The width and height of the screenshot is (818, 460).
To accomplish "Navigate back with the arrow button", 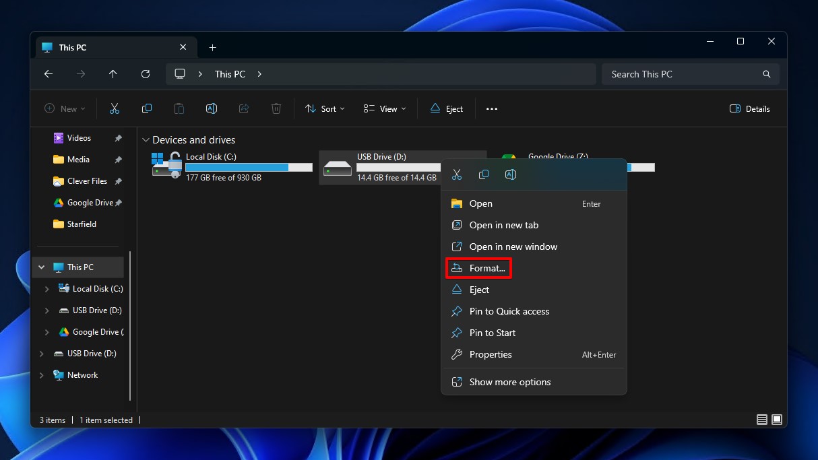I will coord(48,74).
